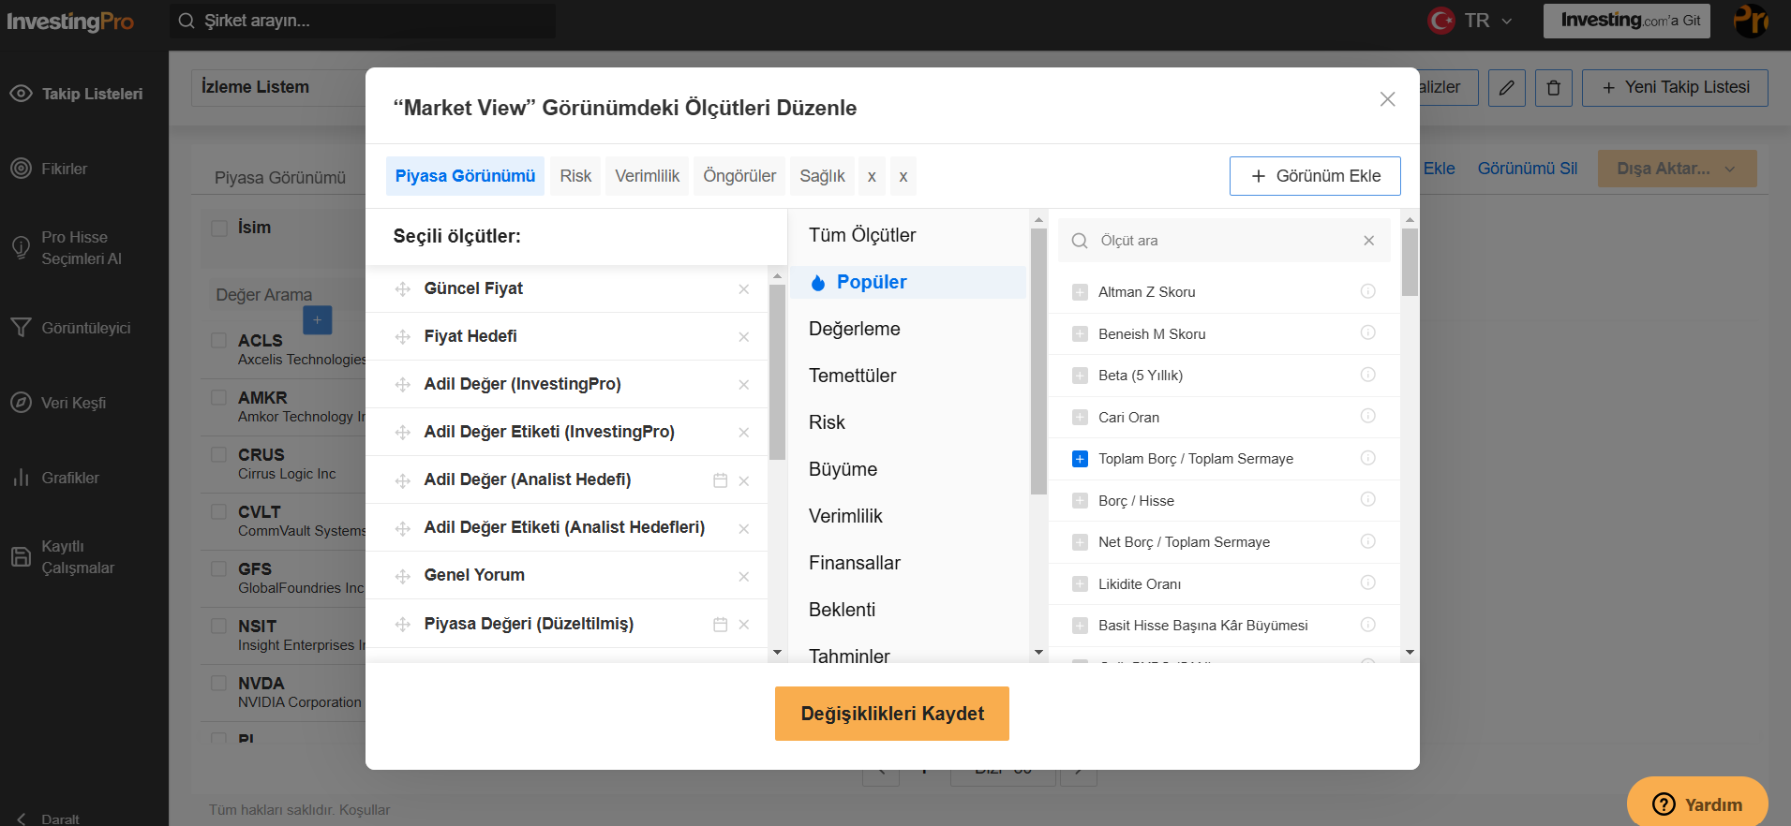Open Pro Hisse Seçimleri AI in sidebar
Image resolution: width=1791 pixels, height=826 pixels.
point(66,248)
